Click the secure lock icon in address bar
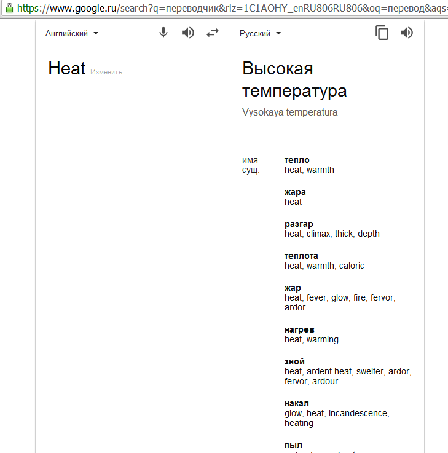Image resolution: width=448 pixels, height=453 pixels. [8, 9]
